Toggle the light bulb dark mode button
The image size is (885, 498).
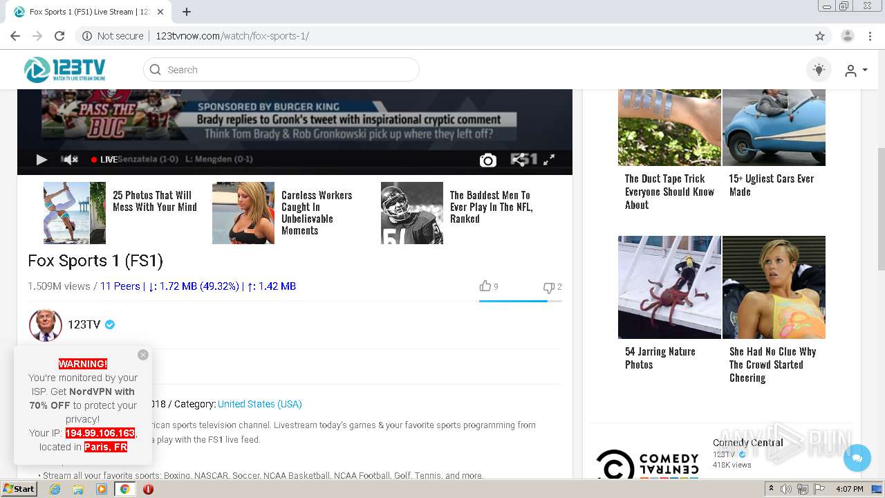(819, 70)
